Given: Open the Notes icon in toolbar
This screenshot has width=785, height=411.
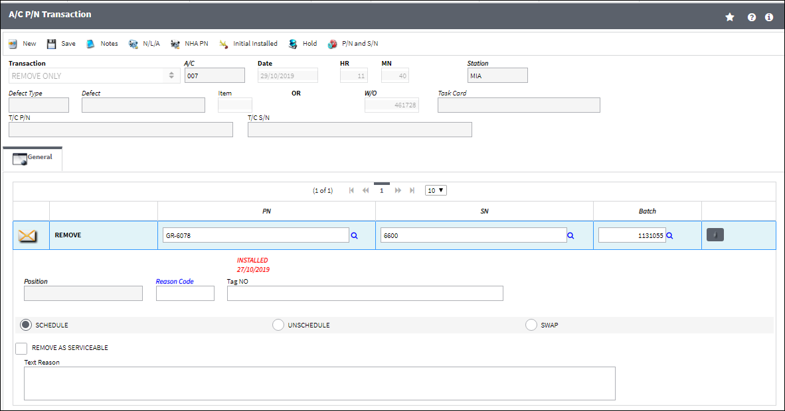Looking at the screenshot, I should (x=90, y=44).
